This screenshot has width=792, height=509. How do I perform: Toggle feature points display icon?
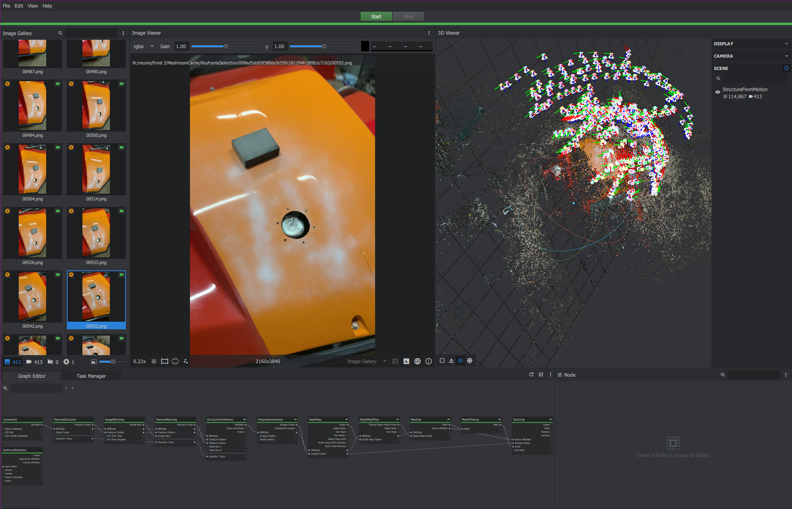[x=186, y=361]
